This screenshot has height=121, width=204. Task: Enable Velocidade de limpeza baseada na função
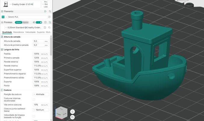coord(34,116)
